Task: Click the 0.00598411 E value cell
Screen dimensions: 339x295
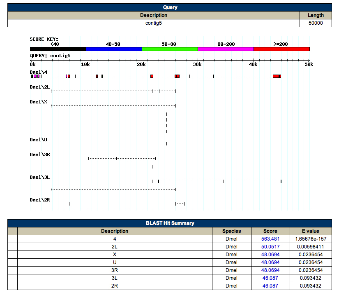Action: (x=311, y=247)
